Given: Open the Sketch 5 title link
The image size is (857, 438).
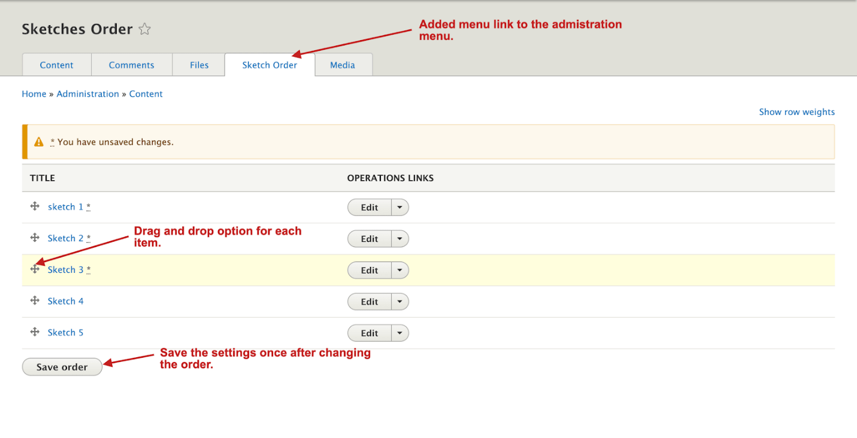Looking at the screenshot, I should (66, 332).
